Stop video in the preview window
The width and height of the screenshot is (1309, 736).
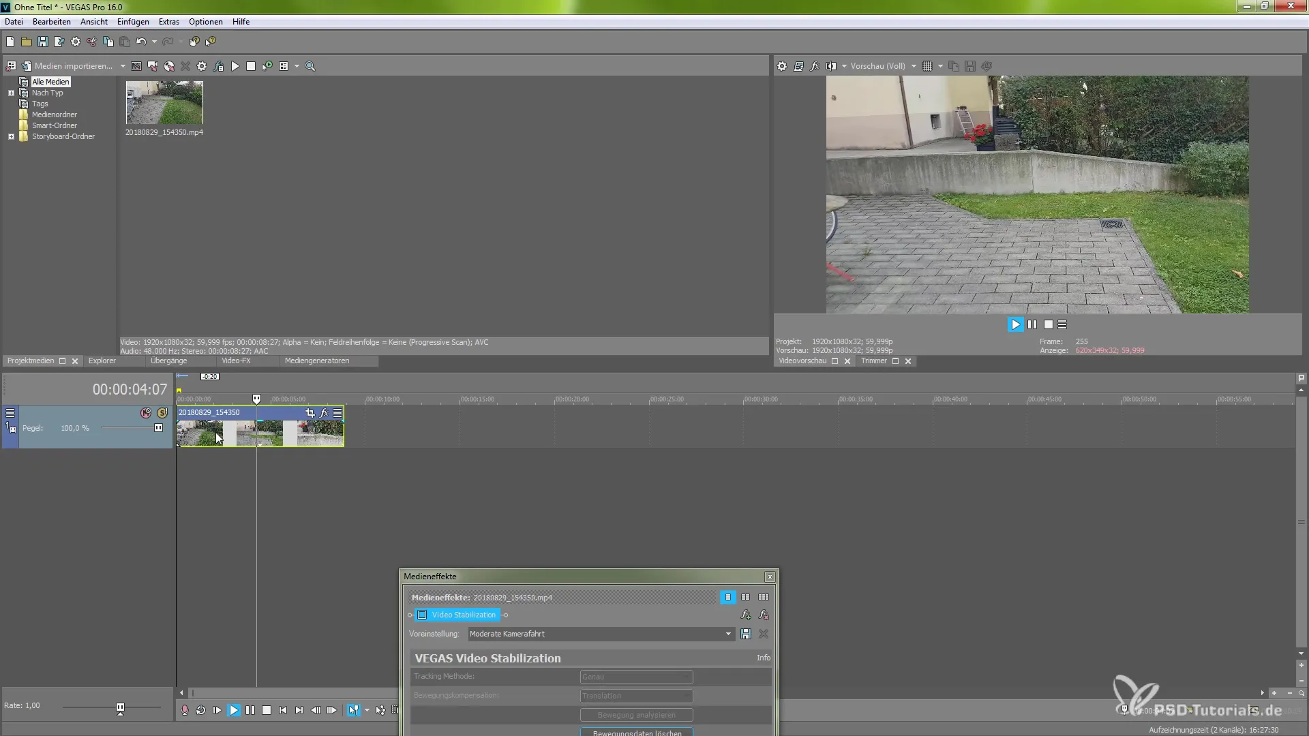coord(1049,325)
